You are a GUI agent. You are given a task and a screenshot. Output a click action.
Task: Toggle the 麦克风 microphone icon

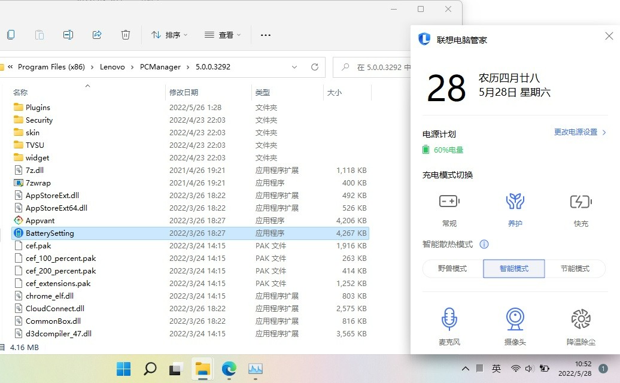[x=449, y=319]
